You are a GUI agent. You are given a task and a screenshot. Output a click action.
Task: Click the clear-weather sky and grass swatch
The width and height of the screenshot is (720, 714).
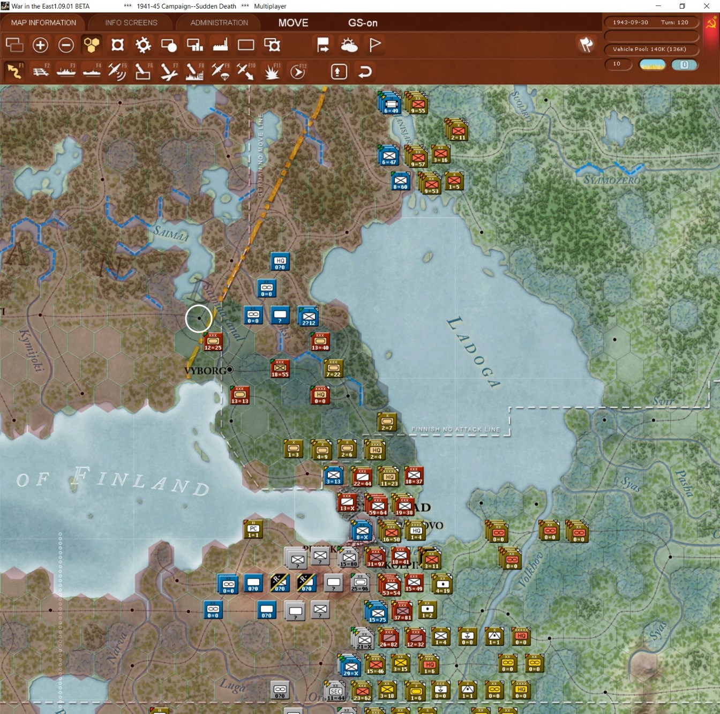pyautogui.click(x=652, y=64)
